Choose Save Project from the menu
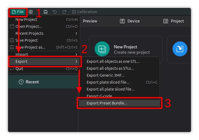This screenshot has width=199, height=140. [44, 40]
